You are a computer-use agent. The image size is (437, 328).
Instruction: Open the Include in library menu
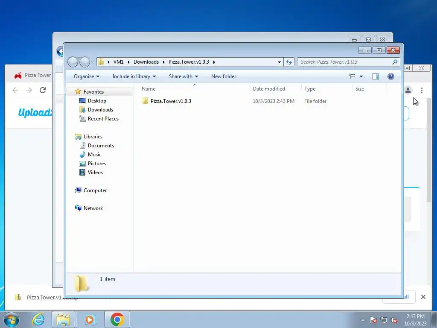pos(134,76)
